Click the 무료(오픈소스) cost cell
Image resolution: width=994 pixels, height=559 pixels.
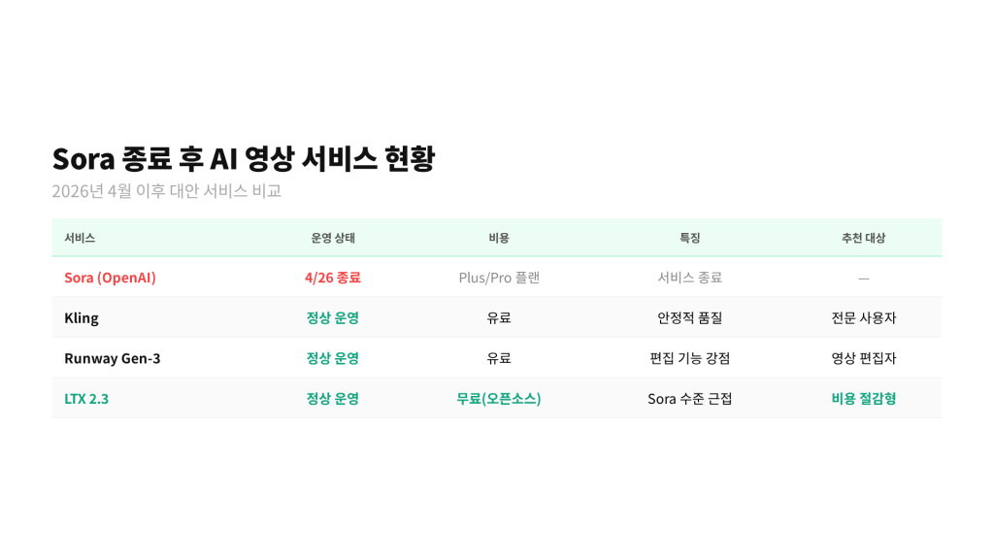(499, 399)
